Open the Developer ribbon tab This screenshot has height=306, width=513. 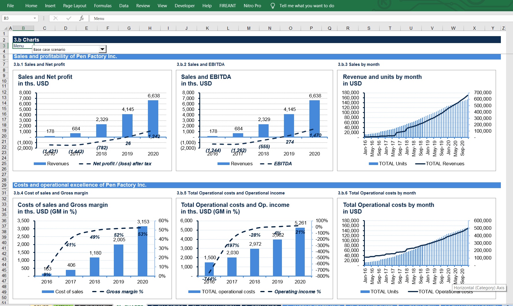pyautogui.click(x=185, y=6)
